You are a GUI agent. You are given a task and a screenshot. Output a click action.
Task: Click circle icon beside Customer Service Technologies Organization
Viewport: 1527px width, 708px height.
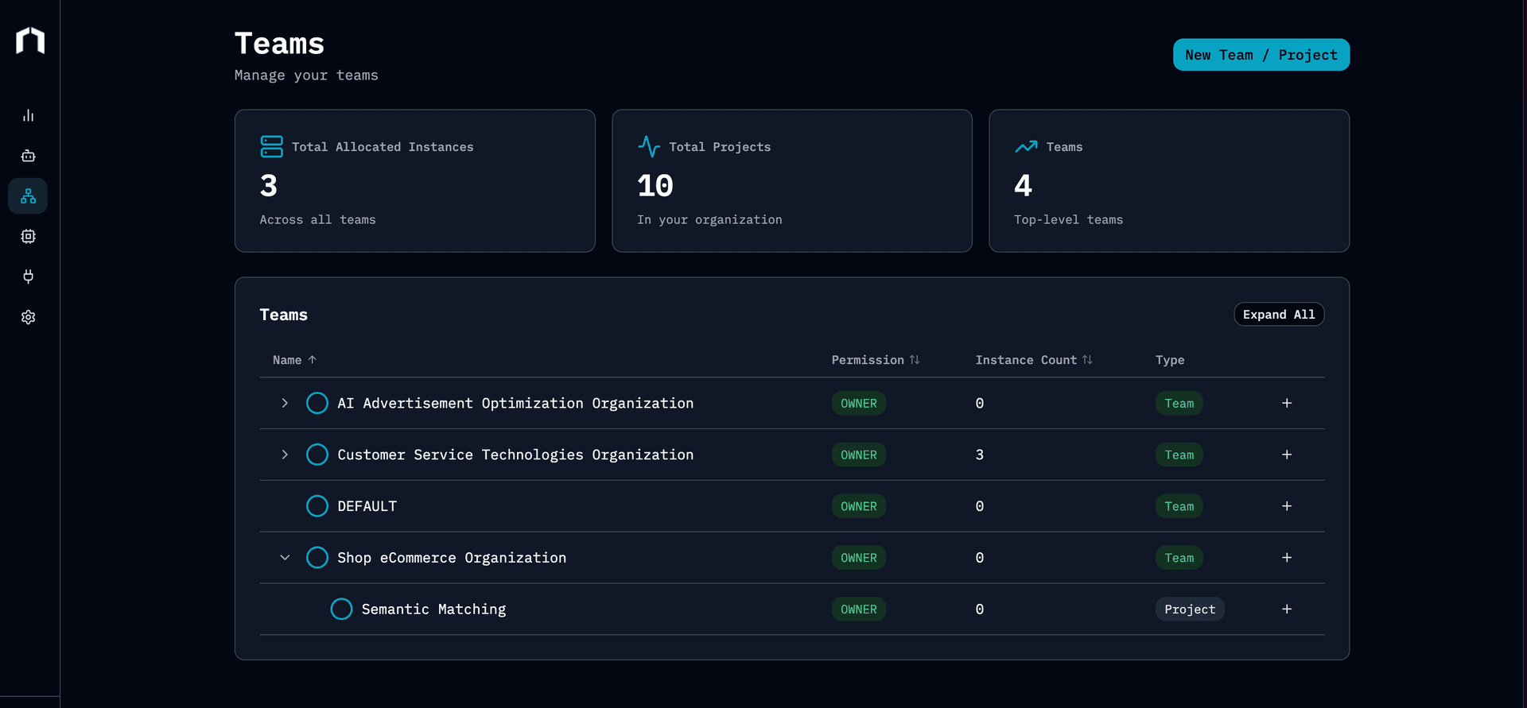pos(317,455)
